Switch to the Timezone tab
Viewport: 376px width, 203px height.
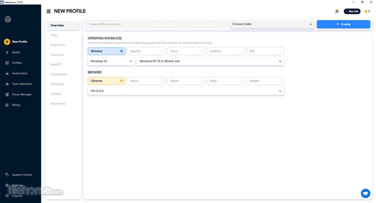coord(57,55)
